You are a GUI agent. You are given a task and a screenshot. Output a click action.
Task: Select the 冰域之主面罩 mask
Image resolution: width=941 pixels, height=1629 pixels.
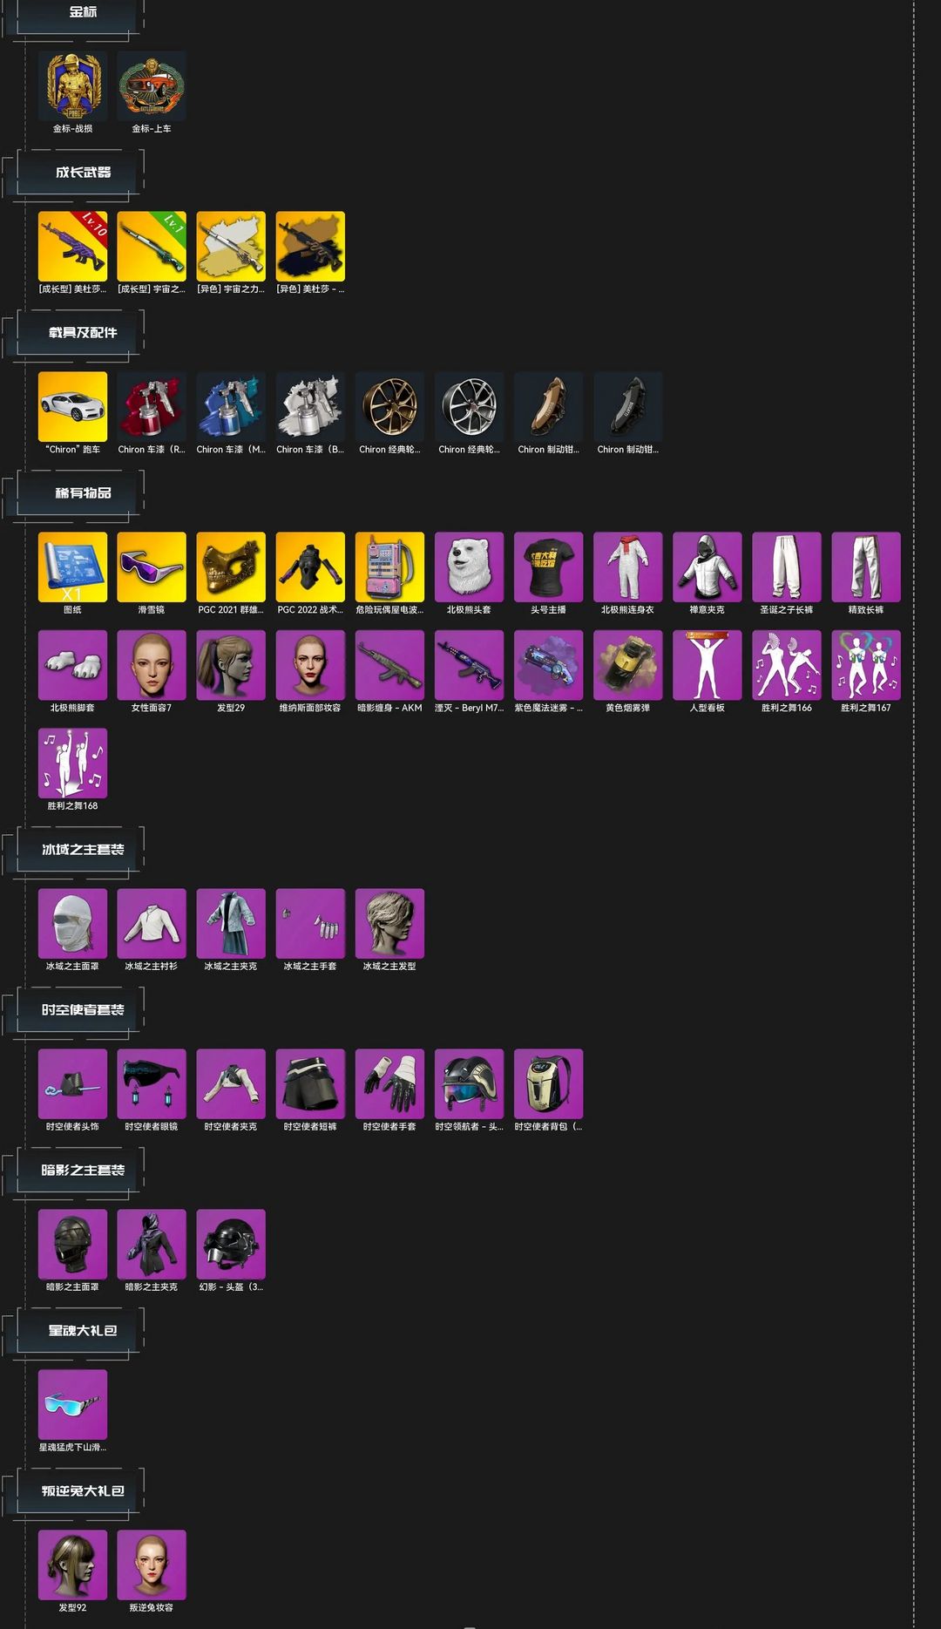pos(72,923)
